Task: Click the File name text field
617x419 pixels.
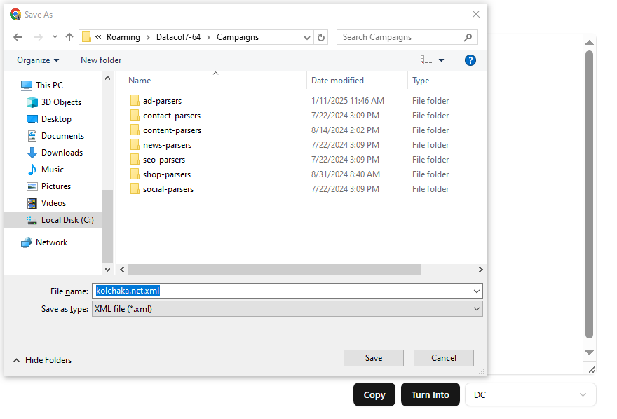Action: click(282, 291)
